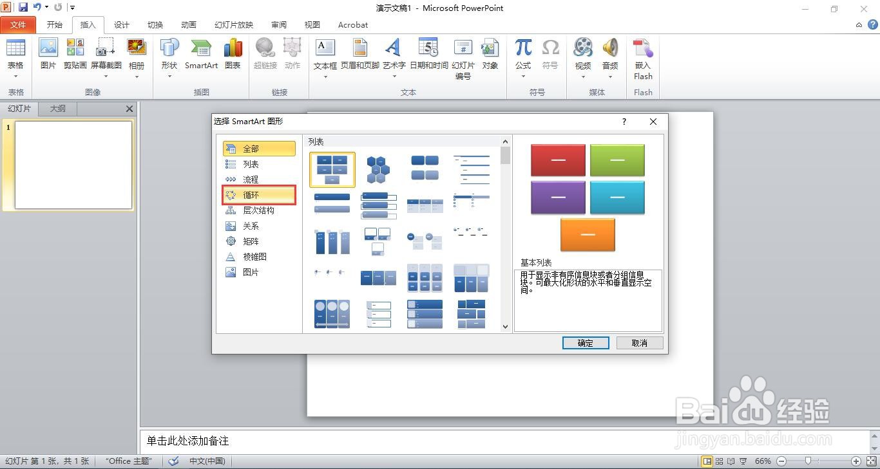Expand the 艺术字 dropdown arrow

click(x=394, y=77)
